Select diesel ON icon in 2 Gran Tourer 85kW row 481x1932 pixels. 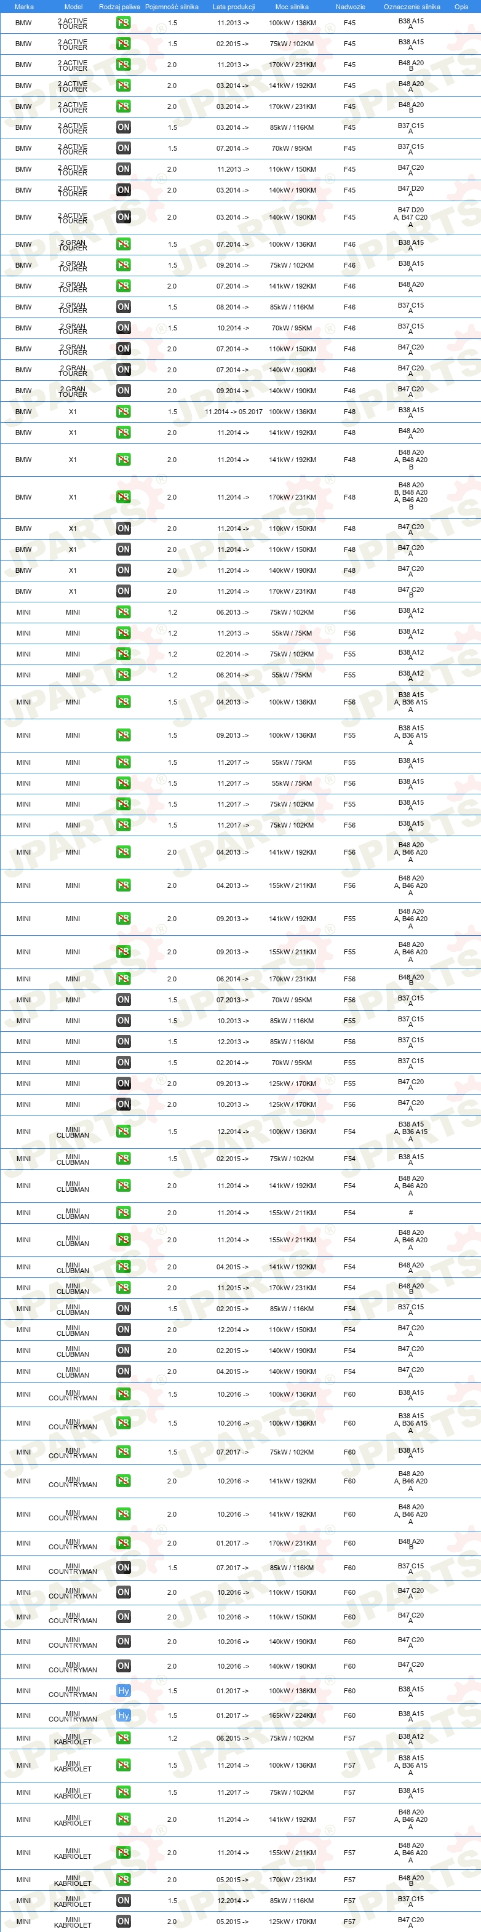pyautogui.click(x=124, y=307)
